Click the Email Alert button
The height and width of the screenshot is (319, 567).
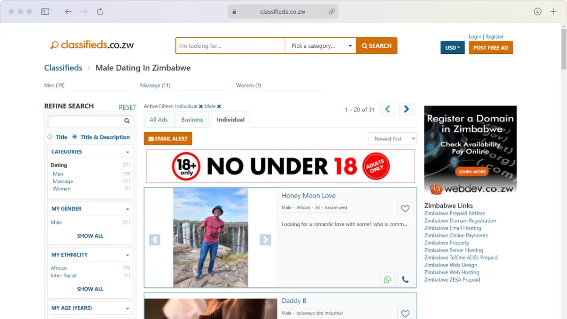coord(168,138)
